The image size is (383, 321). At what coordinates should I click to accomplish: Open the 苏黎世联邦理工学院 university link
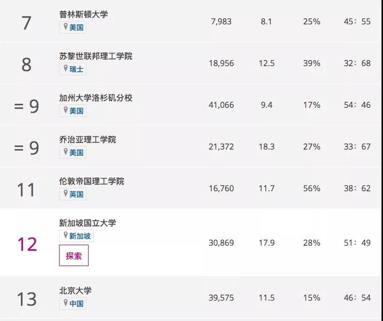[x=96, y=56]
